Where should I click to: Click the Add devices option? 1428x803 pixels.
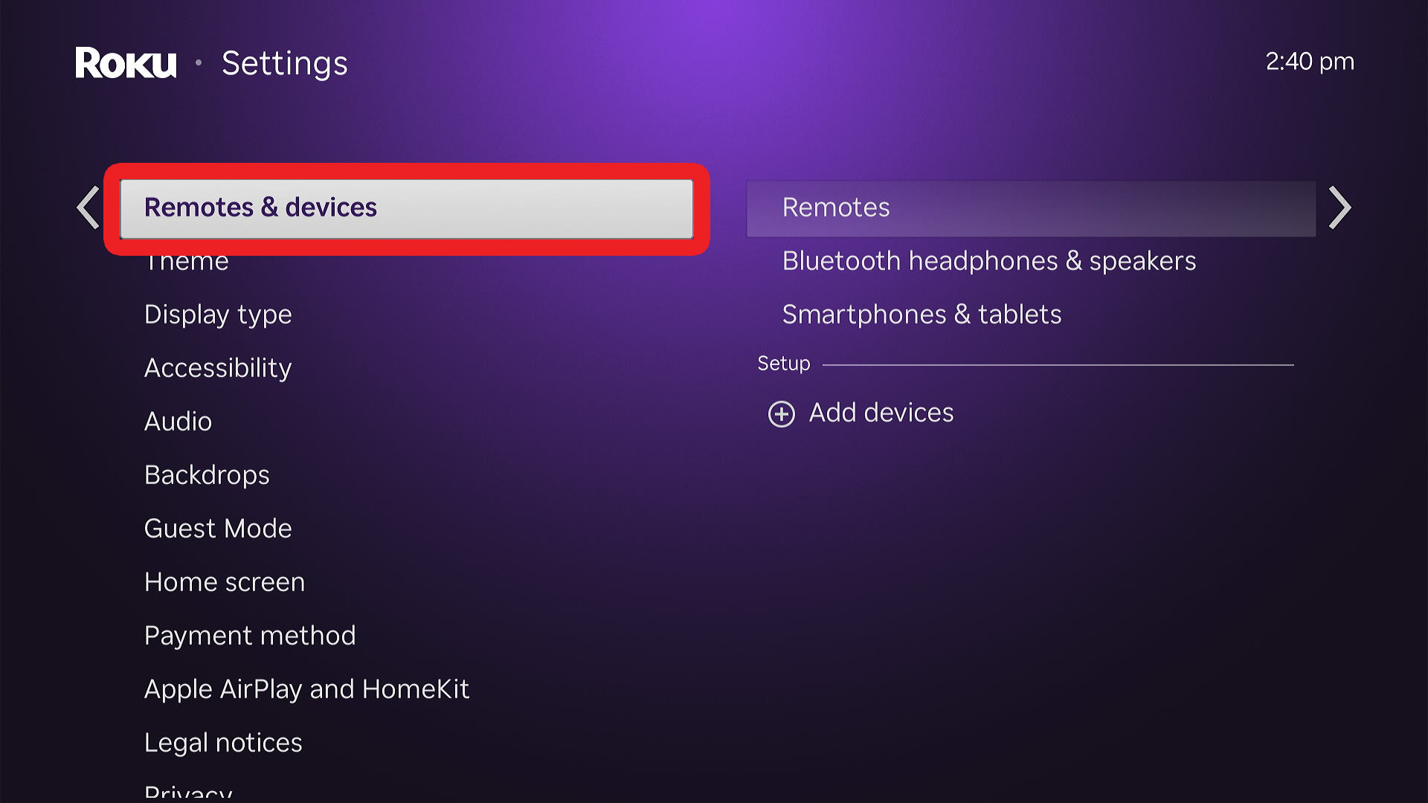coord(881,413)
